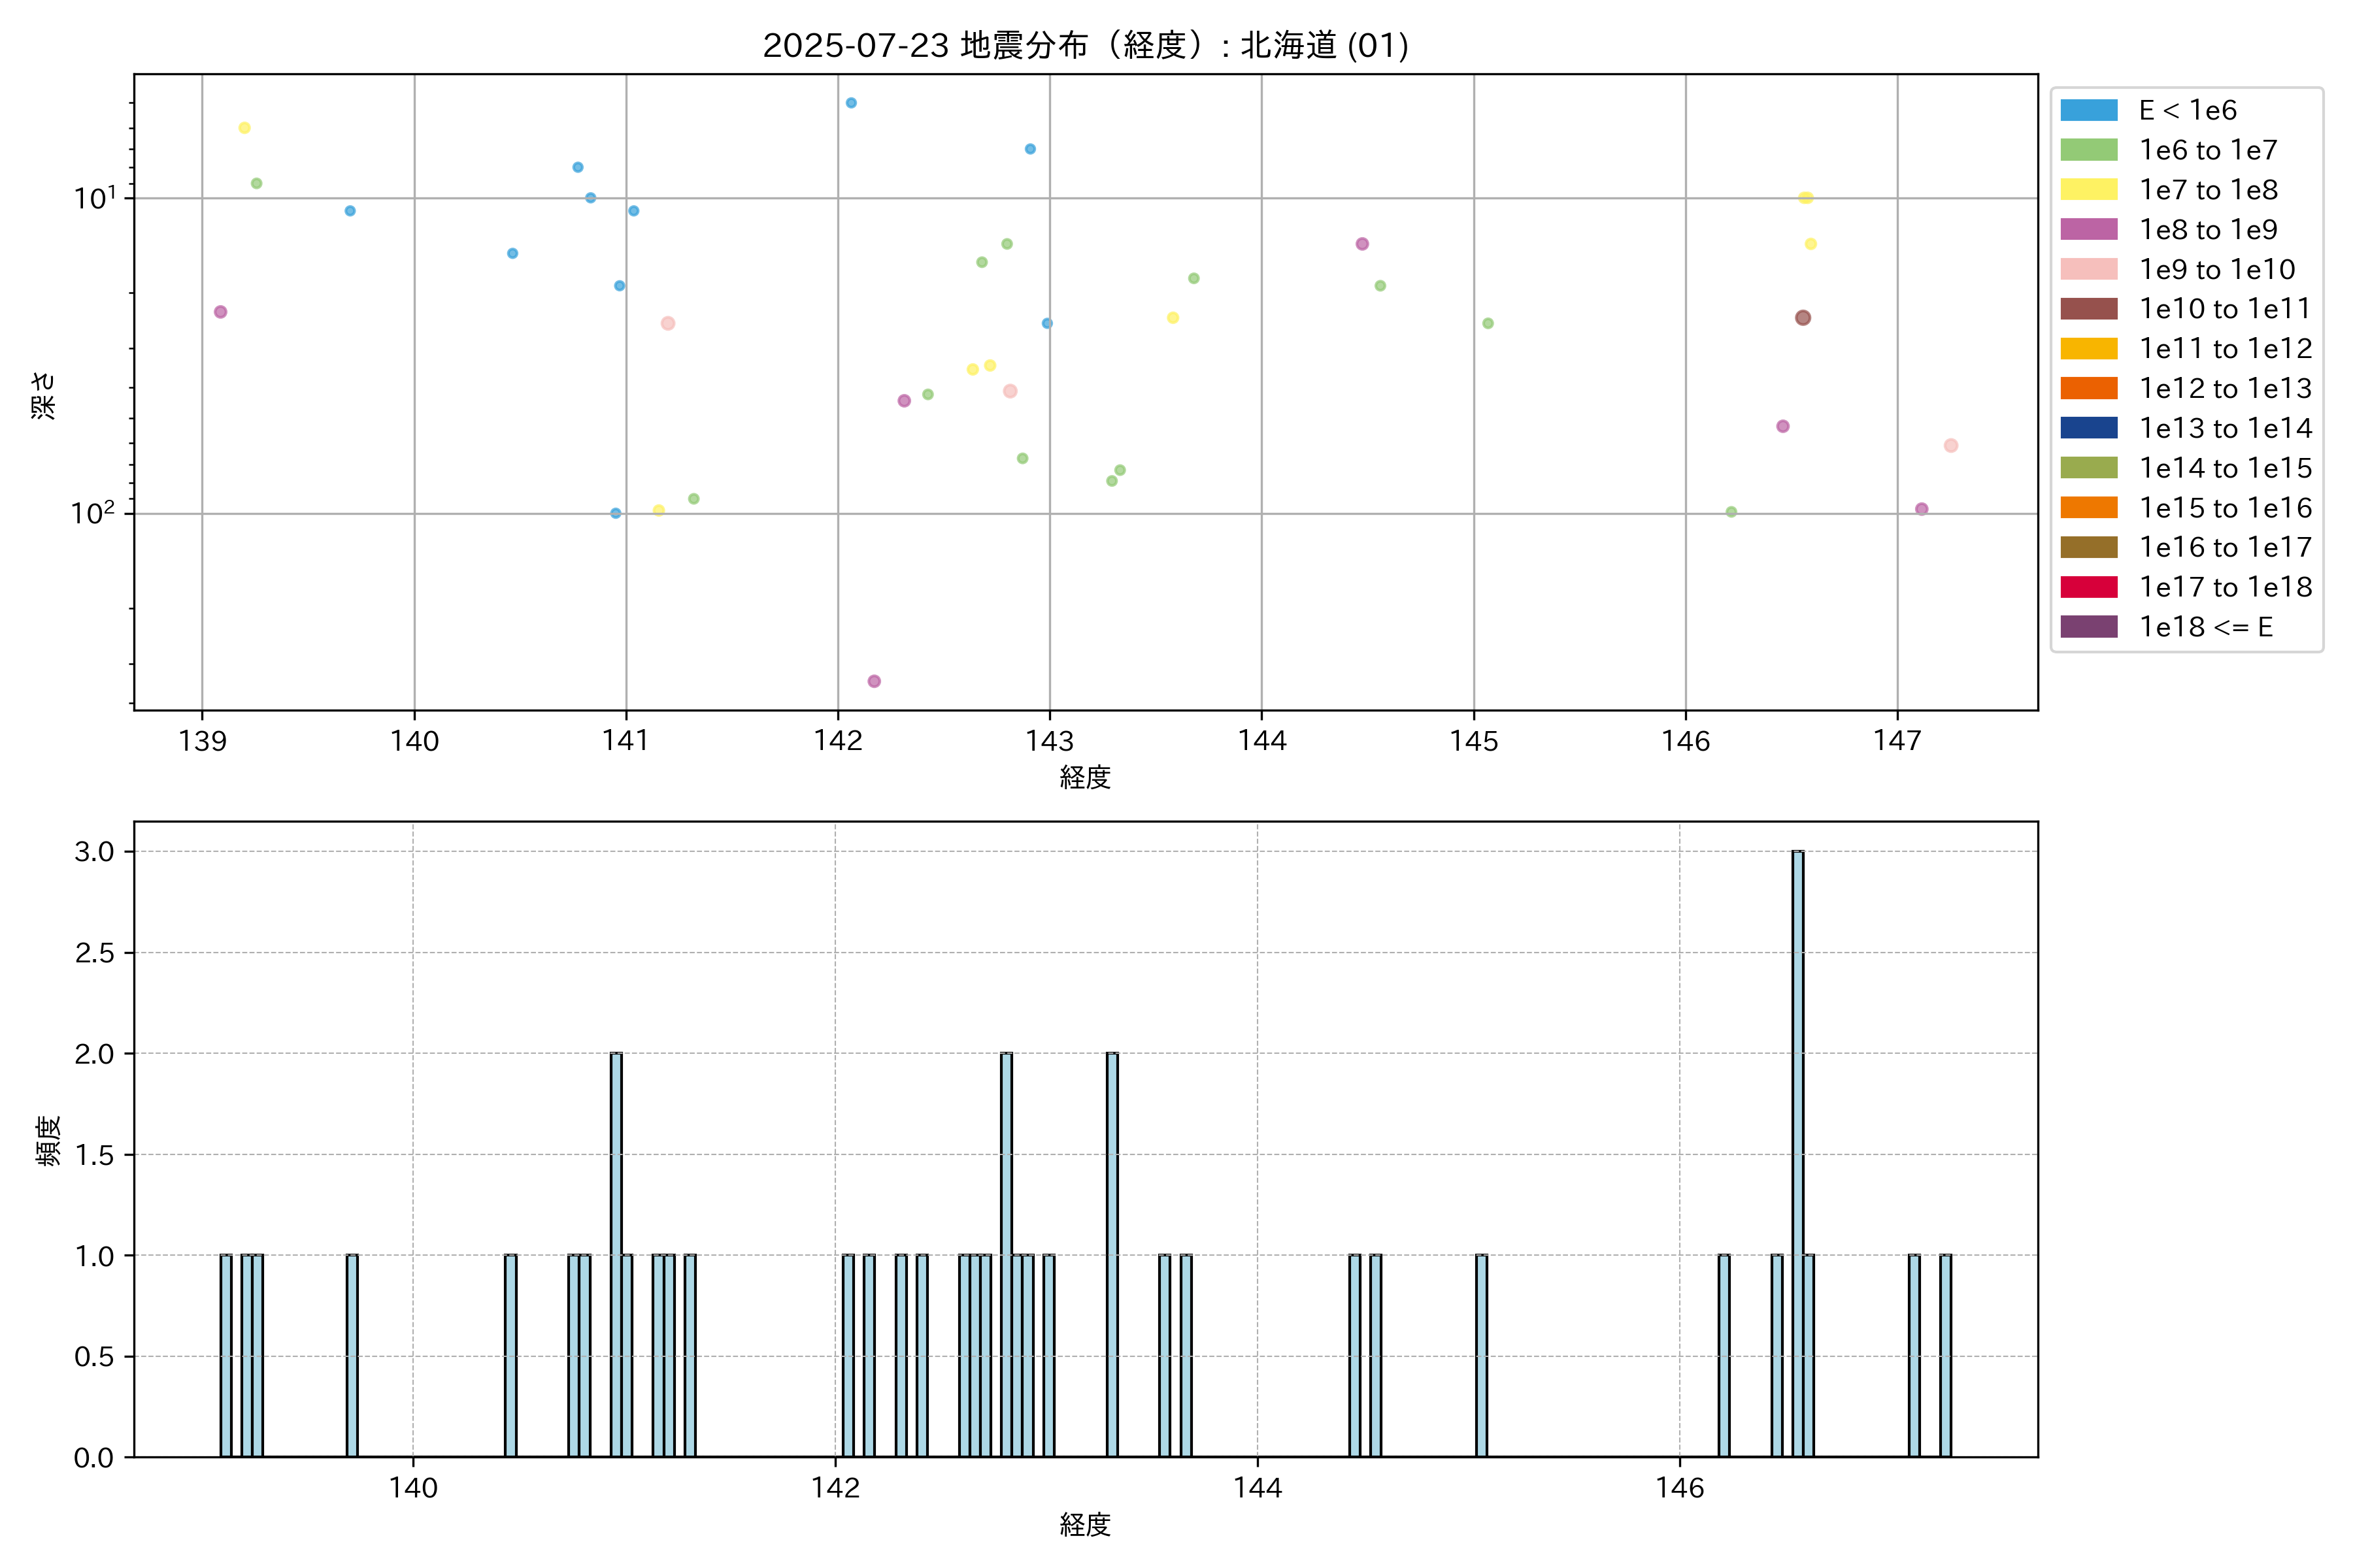Click the topmost blue point near longitude 142

852,103
